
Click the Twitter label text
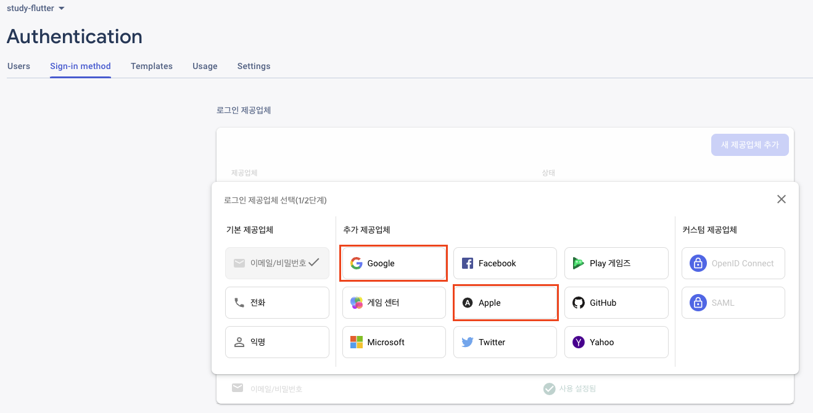click(492, 342)
